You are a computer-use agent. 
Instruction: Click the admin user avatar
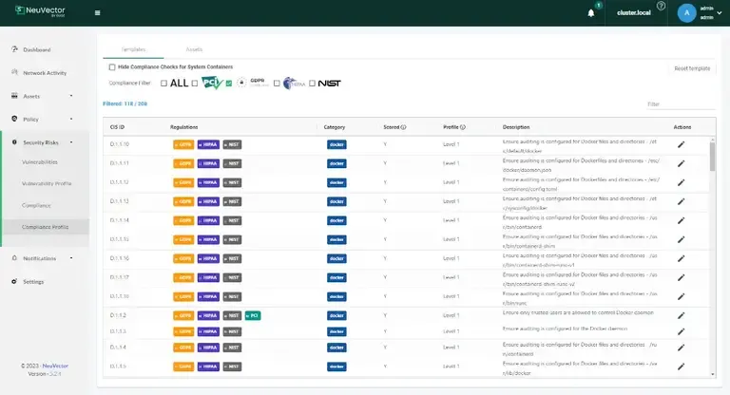686,13
